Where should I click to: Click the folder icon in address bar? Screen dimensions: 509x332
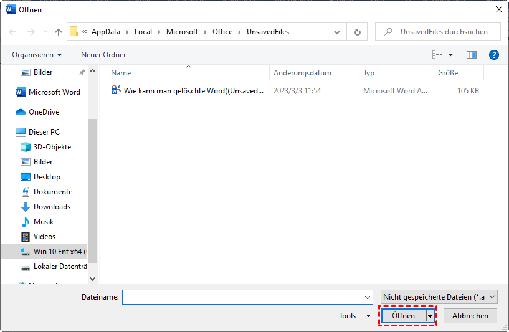[74, 32]
